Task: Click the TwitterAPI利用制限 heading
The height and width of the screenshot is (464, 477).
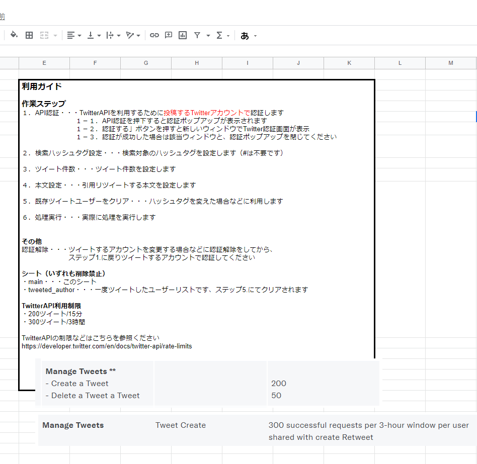Action: (x=51, y=306)
